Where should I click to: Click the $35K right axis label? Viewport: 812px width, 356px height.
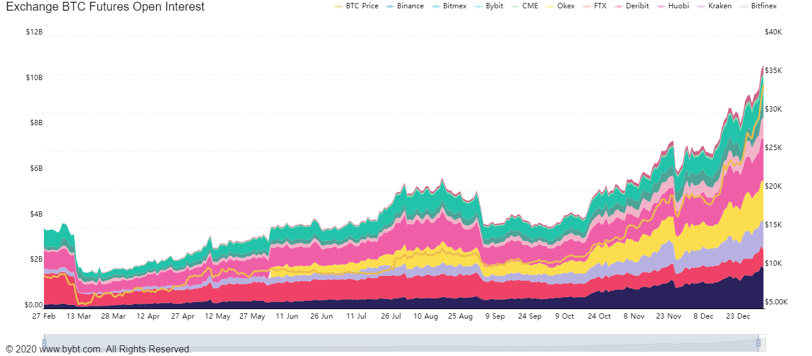[x=773, y=70]
